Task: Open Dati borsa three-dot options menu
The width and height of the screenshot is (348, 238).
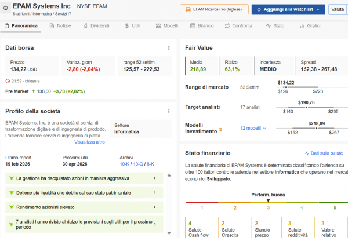Action: click(169, 47)
